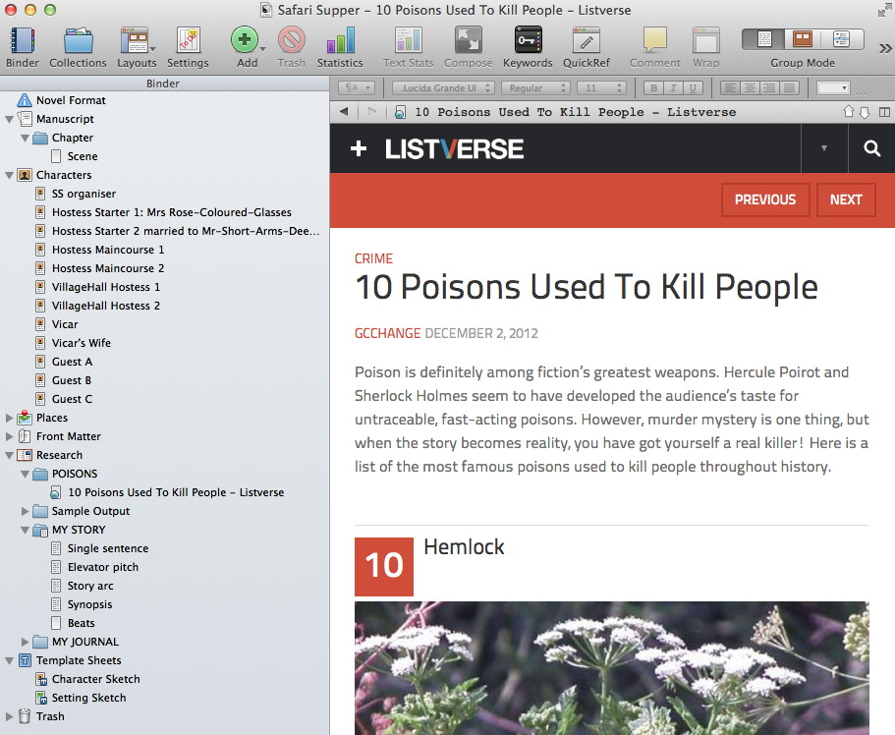Open the GCCHANGE author link
The height and width of the screenshot is (735, 895).
(387, 333)
